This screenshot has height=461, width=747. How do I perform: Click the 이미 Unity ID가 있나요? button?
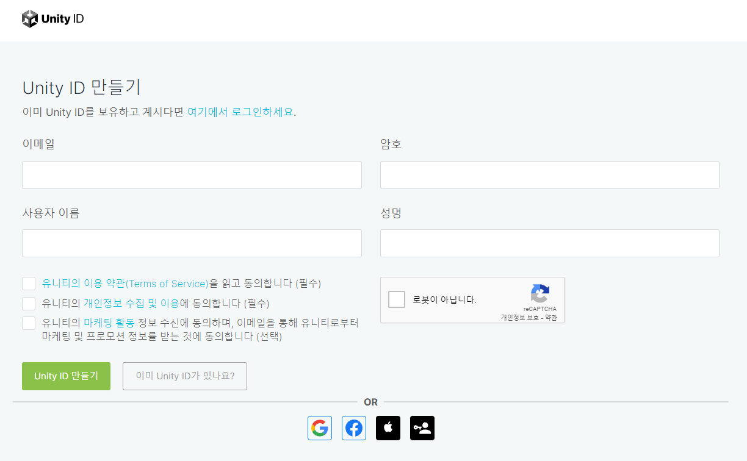click(185, 376)
